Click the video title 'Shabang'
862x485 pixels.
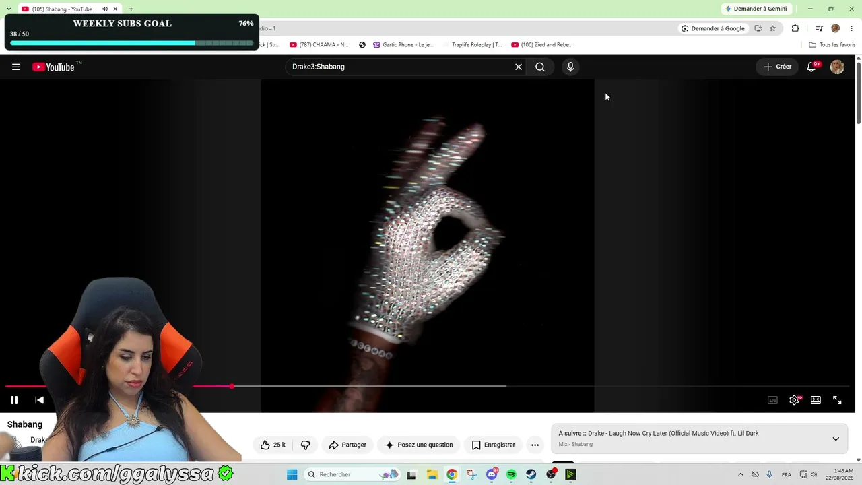[x=25, y=424]
